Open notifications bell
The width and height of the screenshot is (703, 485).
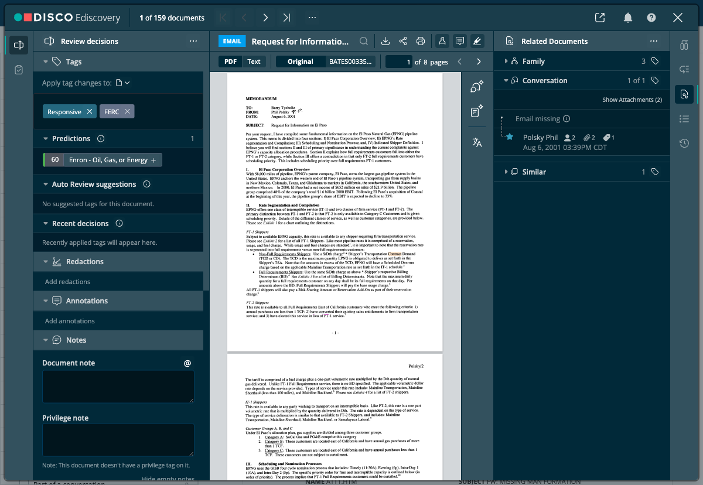tap(628, 18)
